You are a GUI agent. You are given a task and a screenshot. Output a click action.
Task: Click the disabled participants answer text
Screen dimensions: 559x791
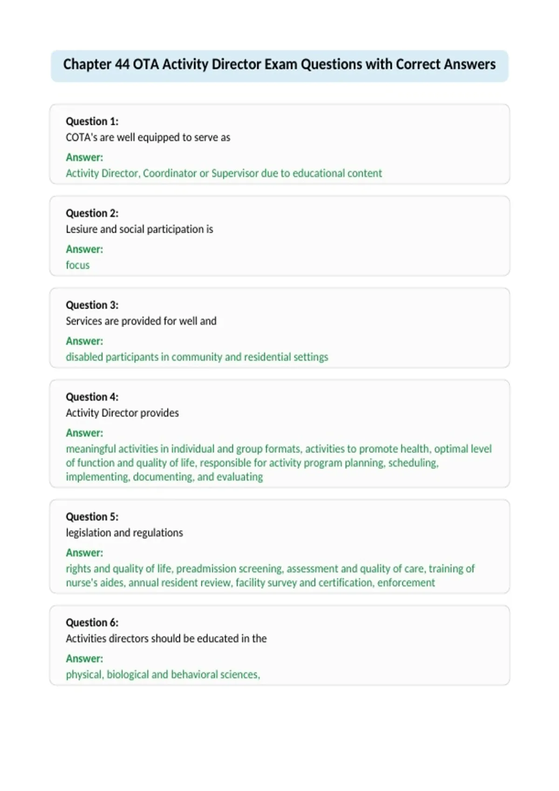(197, 357)
